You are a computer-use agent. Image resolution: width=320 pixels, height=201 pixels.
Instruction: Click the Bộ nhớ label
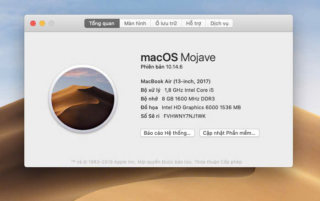point(149,99)
